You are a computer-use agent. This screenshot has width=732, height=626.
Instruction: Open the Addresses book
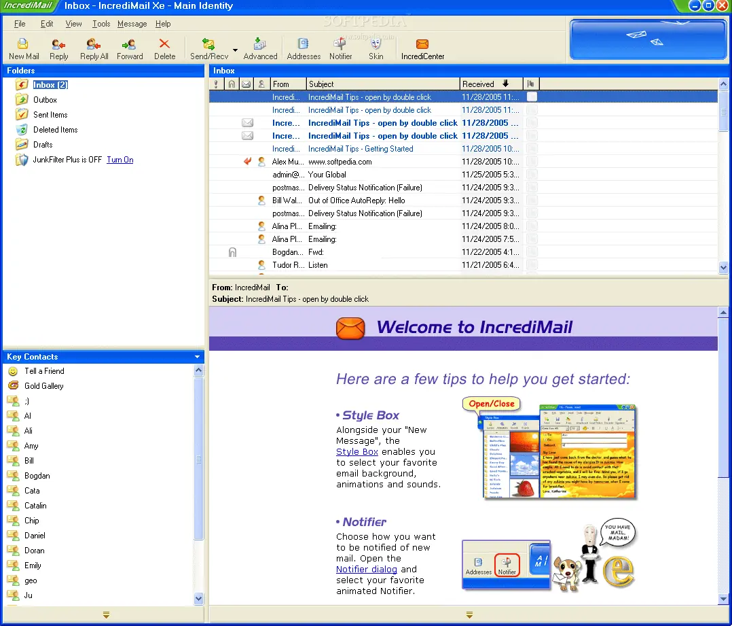tap(304, 49)
